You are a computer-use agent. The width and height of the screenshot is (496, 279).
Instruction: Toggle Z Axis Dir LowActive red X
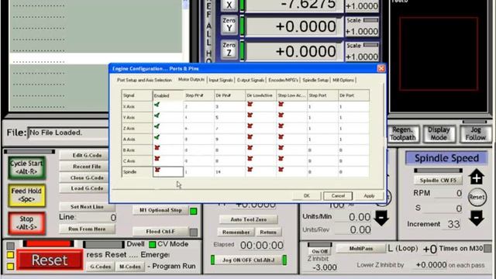(250, 126)
